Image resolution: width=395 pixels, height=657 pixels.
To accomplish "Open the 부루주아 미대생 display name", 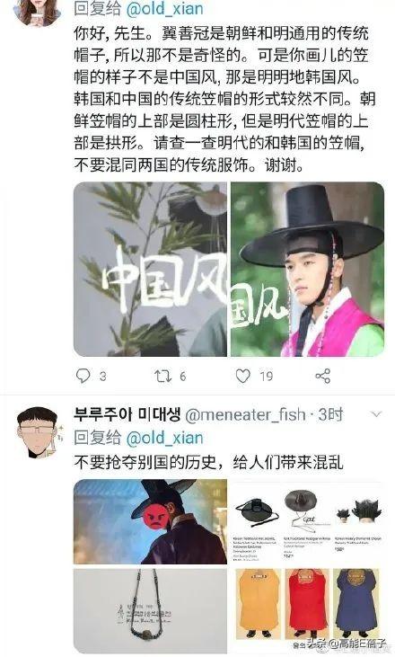I will (127, 414).
